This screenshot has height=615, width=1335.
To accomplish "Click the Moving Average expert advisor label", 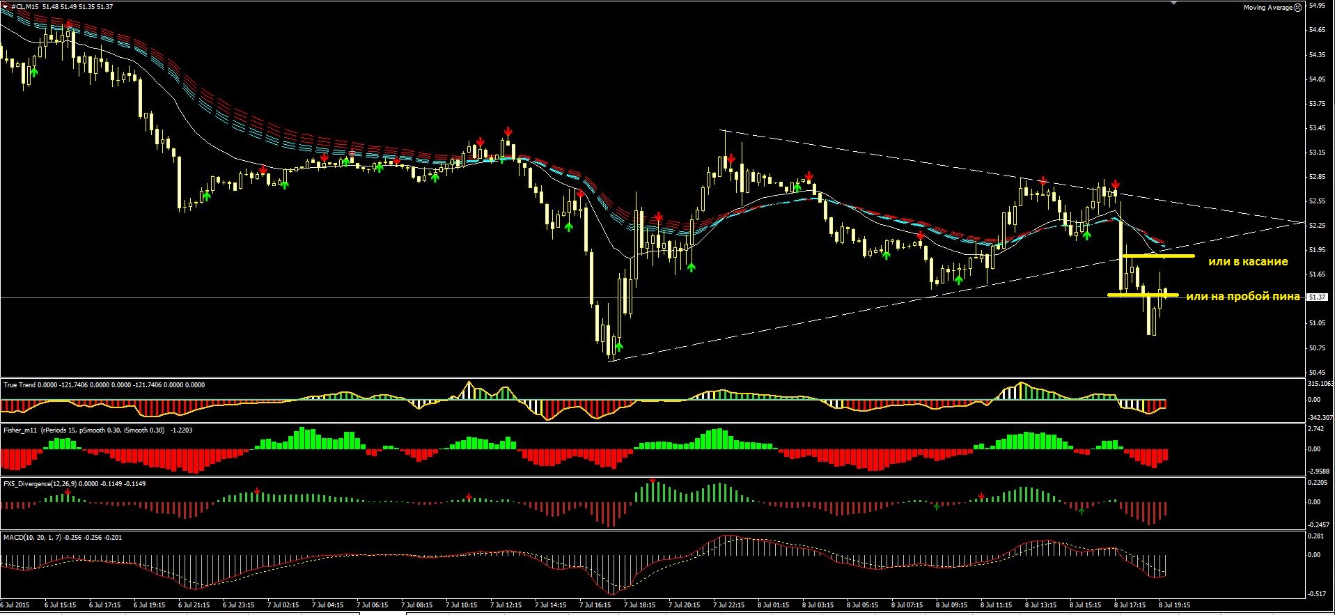I will coord(1267,7).
